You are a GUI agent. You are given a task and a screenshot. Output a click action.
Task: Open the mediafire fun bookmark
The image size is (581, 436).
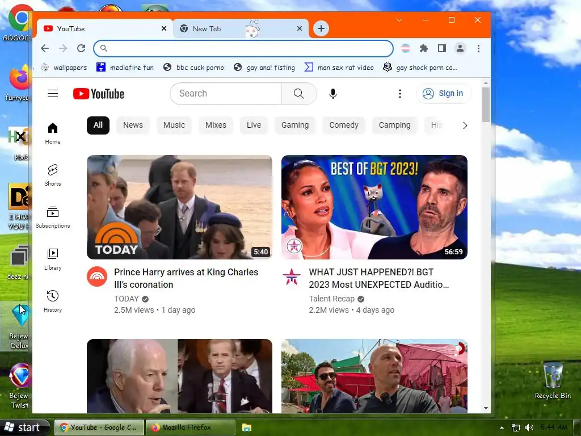pos(125,68)
